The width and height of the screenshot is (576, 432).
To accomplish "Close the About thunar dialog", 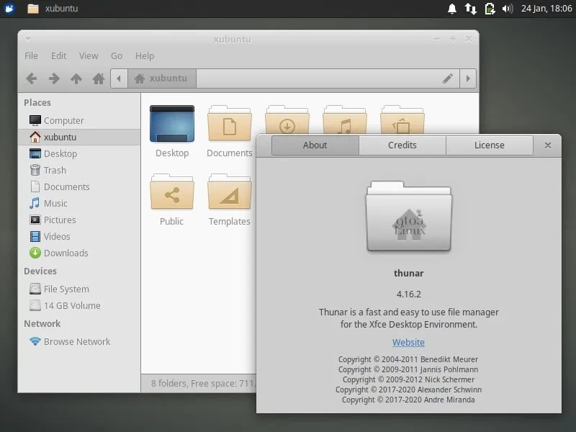I will point(548,145).
